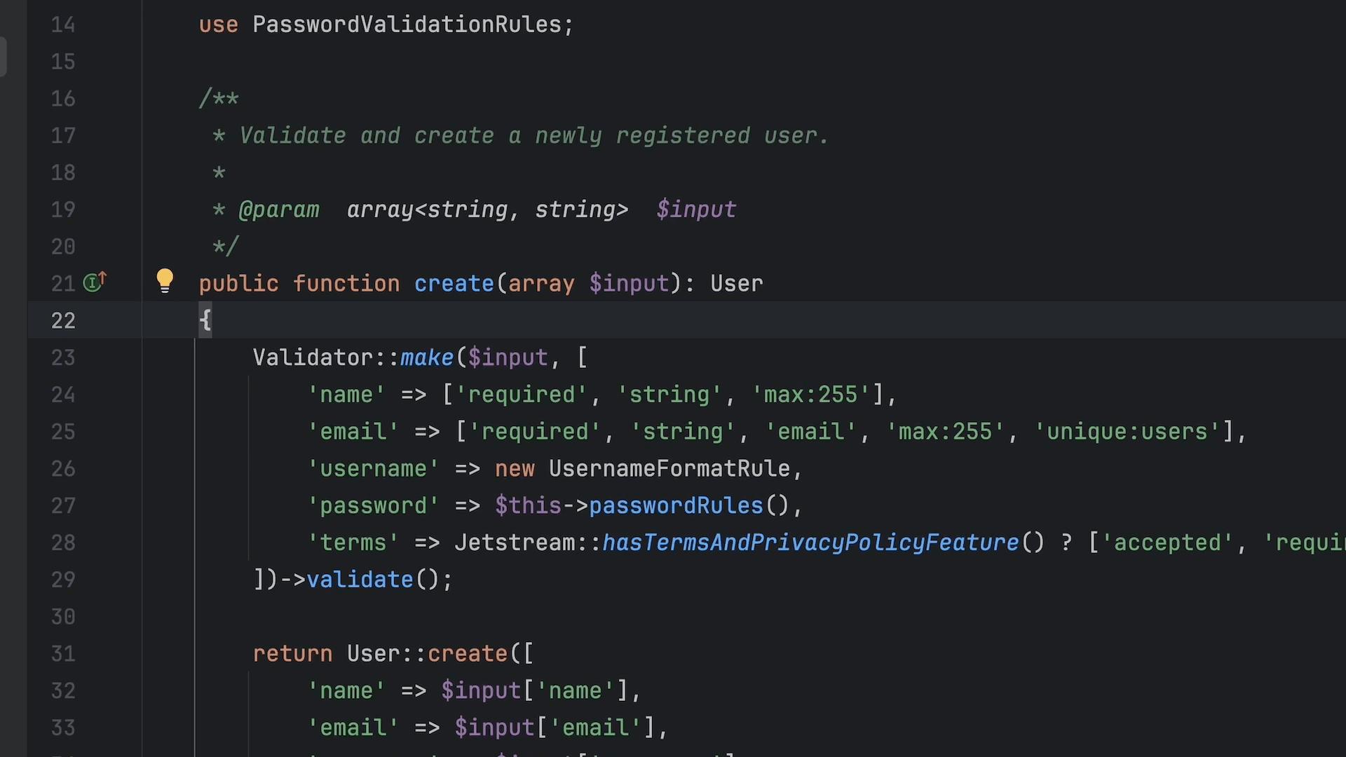This screenshot has width=1346, height=757.
Task: Click hasTermsAndPrivacyPolicyFeature on line 28
Action: [811, 542]
